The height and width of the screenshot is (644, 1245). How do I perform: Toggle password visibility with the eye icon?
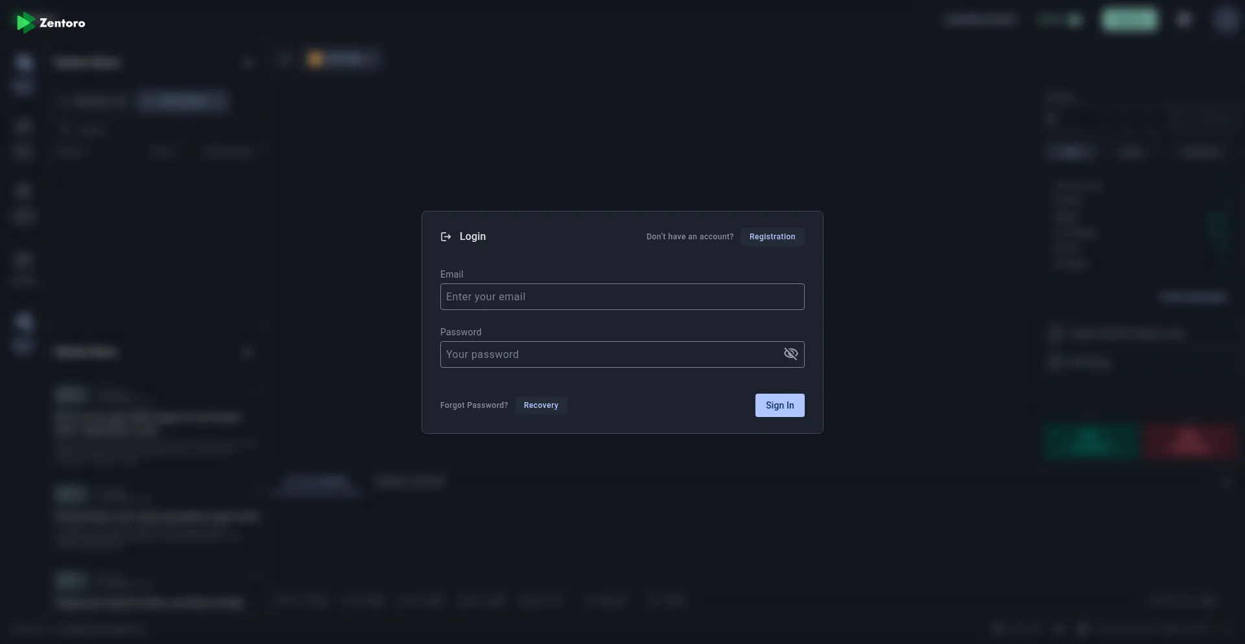click(790, 354)
